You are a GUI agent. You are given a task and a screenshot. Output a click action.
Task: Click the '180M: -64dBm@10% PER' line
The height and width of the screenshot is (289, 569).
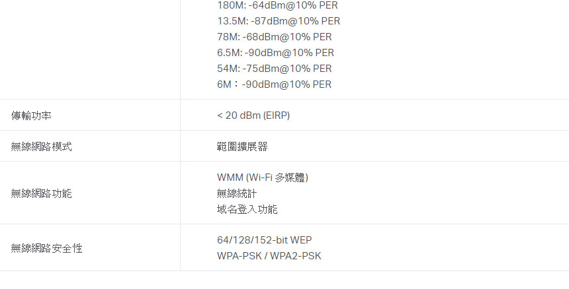click(278, 5)
